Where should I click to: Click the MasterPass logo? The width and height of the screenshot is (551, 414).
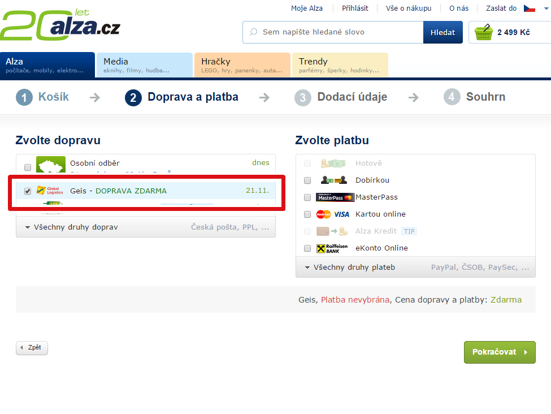point(335,197)
